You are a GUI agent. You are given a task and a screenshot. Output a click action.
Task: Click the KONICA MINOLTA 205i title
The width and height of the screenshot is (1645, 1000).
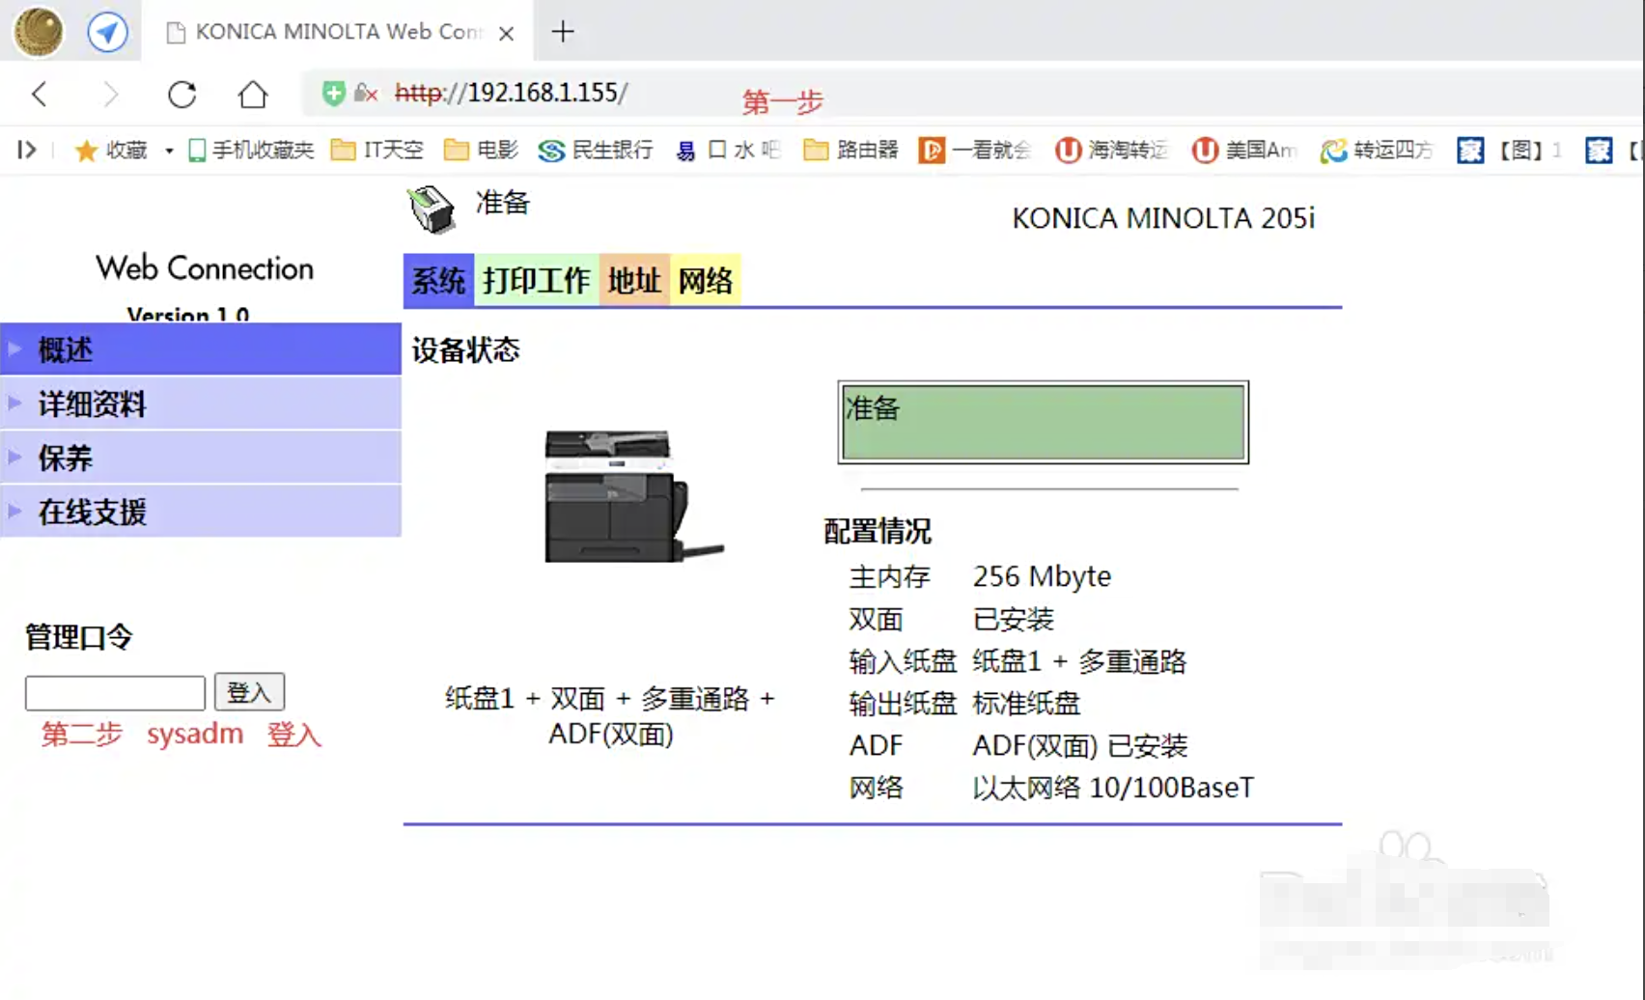click(1163, 218)
